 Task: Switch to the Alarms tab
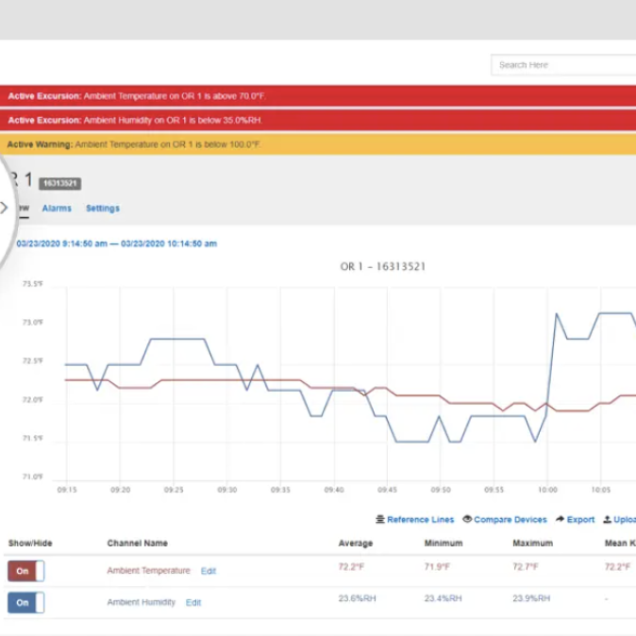[57, 209]
